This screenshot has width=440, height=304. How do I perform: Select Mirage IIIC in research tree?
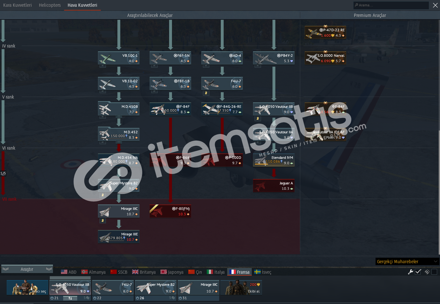[x=119, y=211]
